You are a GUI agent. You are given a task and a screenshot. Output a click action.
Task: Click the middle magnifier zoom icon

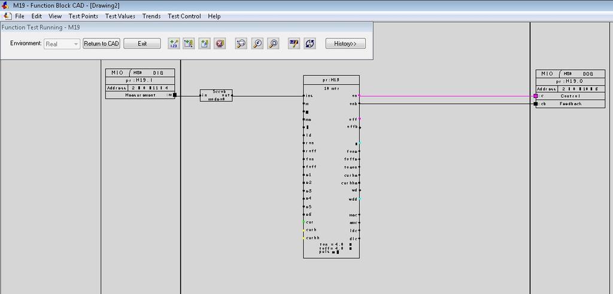click(x=257, y=44)
